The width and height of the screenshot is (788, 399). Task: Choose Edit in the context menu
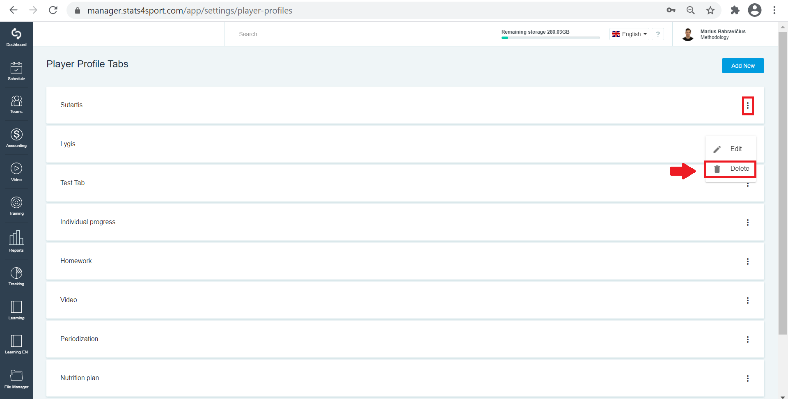pyautogui.click(x=731, y=149)
